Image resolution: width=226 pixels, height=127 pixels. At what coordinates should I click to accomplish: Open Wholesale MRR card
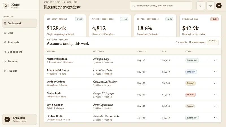201,26
